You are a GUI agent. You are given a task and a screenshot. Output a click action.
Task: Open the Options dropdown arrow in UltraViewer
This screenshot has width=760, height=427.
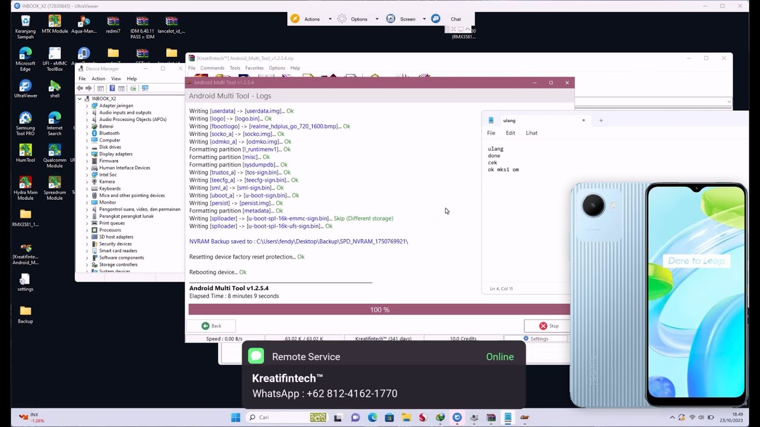(376, 19)
